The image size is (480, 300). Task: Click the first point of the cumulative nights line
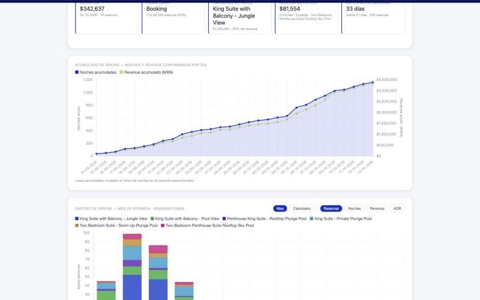(x=97, y=154)
